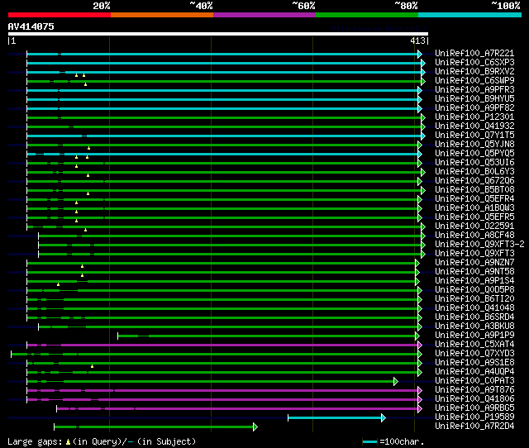Click the UniRef100_C5XAT4 hit label
529x448 pixels.
(x=474, y=344)
